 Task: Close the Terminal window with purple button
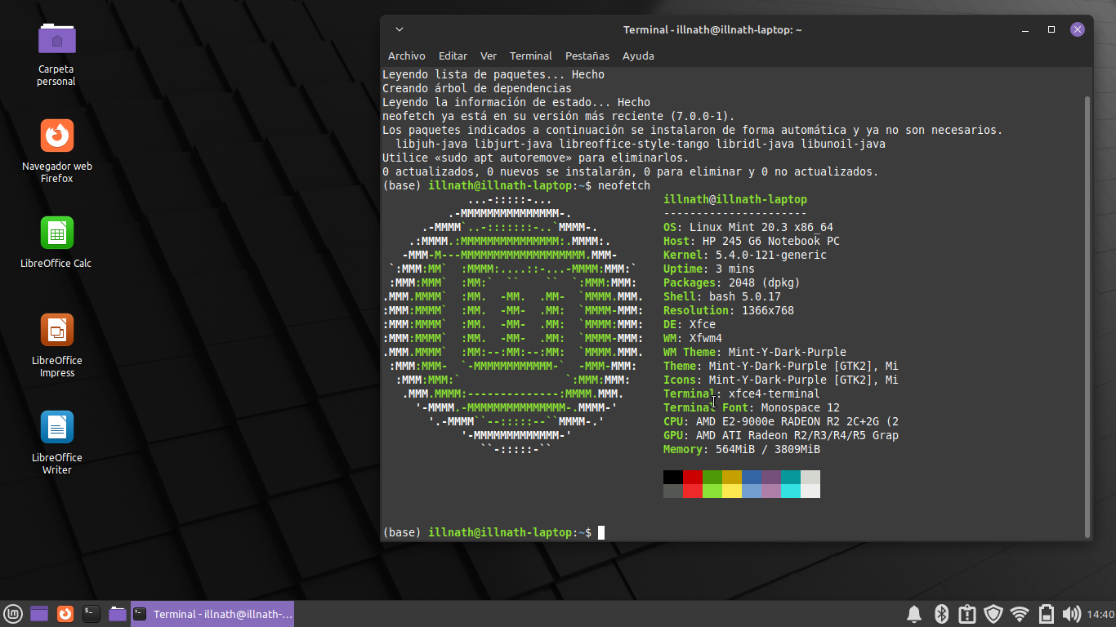1078,29
